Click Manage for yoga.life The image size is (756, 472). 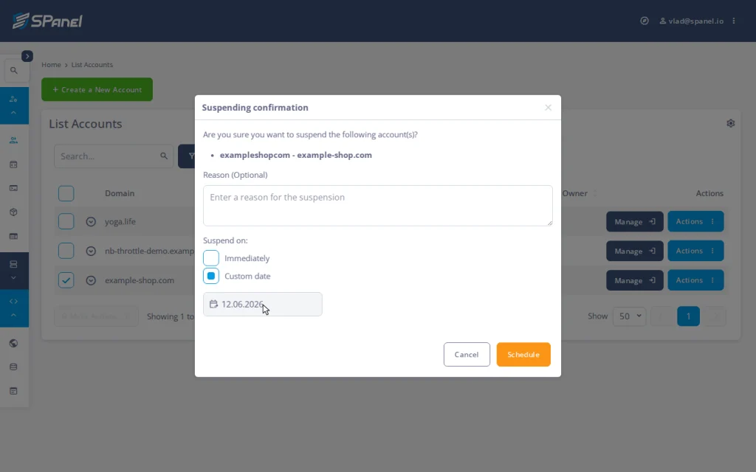point(634,221)
